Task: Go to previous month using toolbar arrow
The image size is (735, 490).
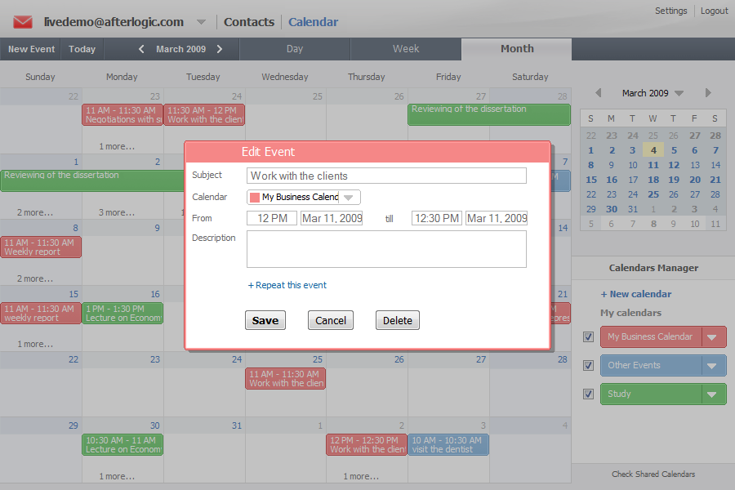Action: click(141, 49)
